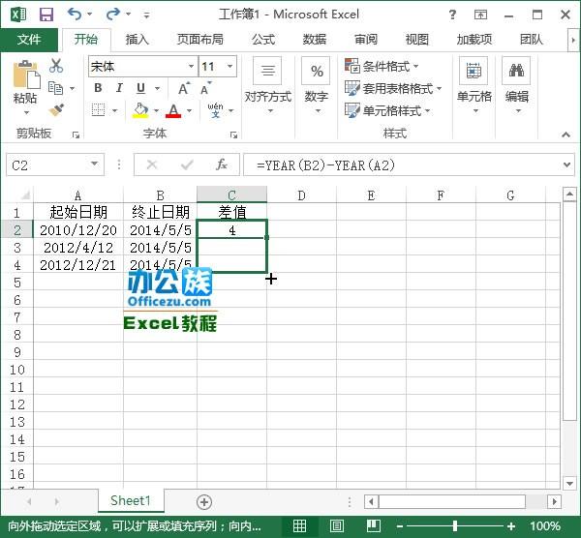581x538 pixels.
Task: Open 套用表格格式 table format menu
Action: 393,88
